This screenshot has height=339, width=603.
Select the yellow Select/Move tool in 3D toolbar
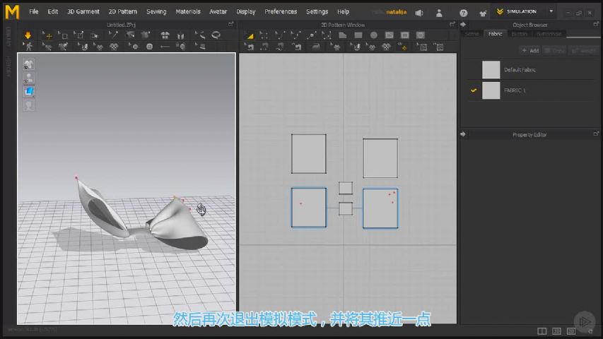(x=47, y=35)
